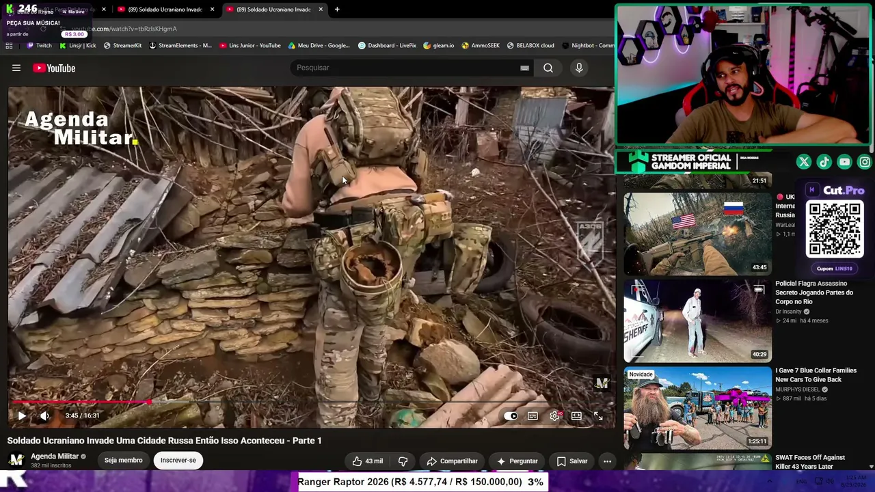Screen dimensions: 875x492
Task: Click the Perguntar button
Action: (x=517, y=461)
